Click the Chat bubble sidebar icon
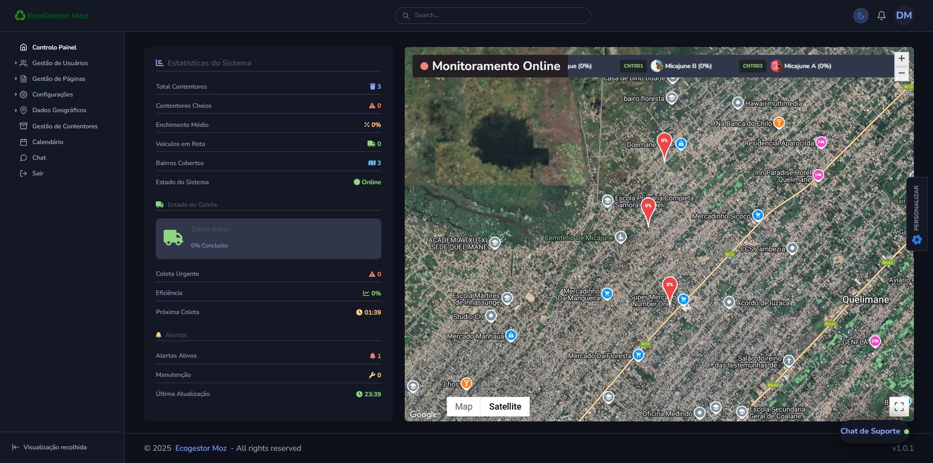The width and height of the screenshot is (933, 463). [x=23, y=157]
